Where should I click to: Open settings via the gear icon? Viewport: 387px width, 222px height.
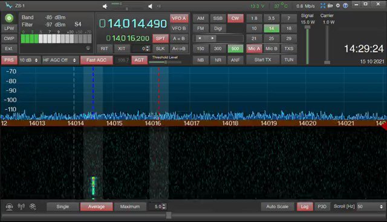click(x=338, y=5)
